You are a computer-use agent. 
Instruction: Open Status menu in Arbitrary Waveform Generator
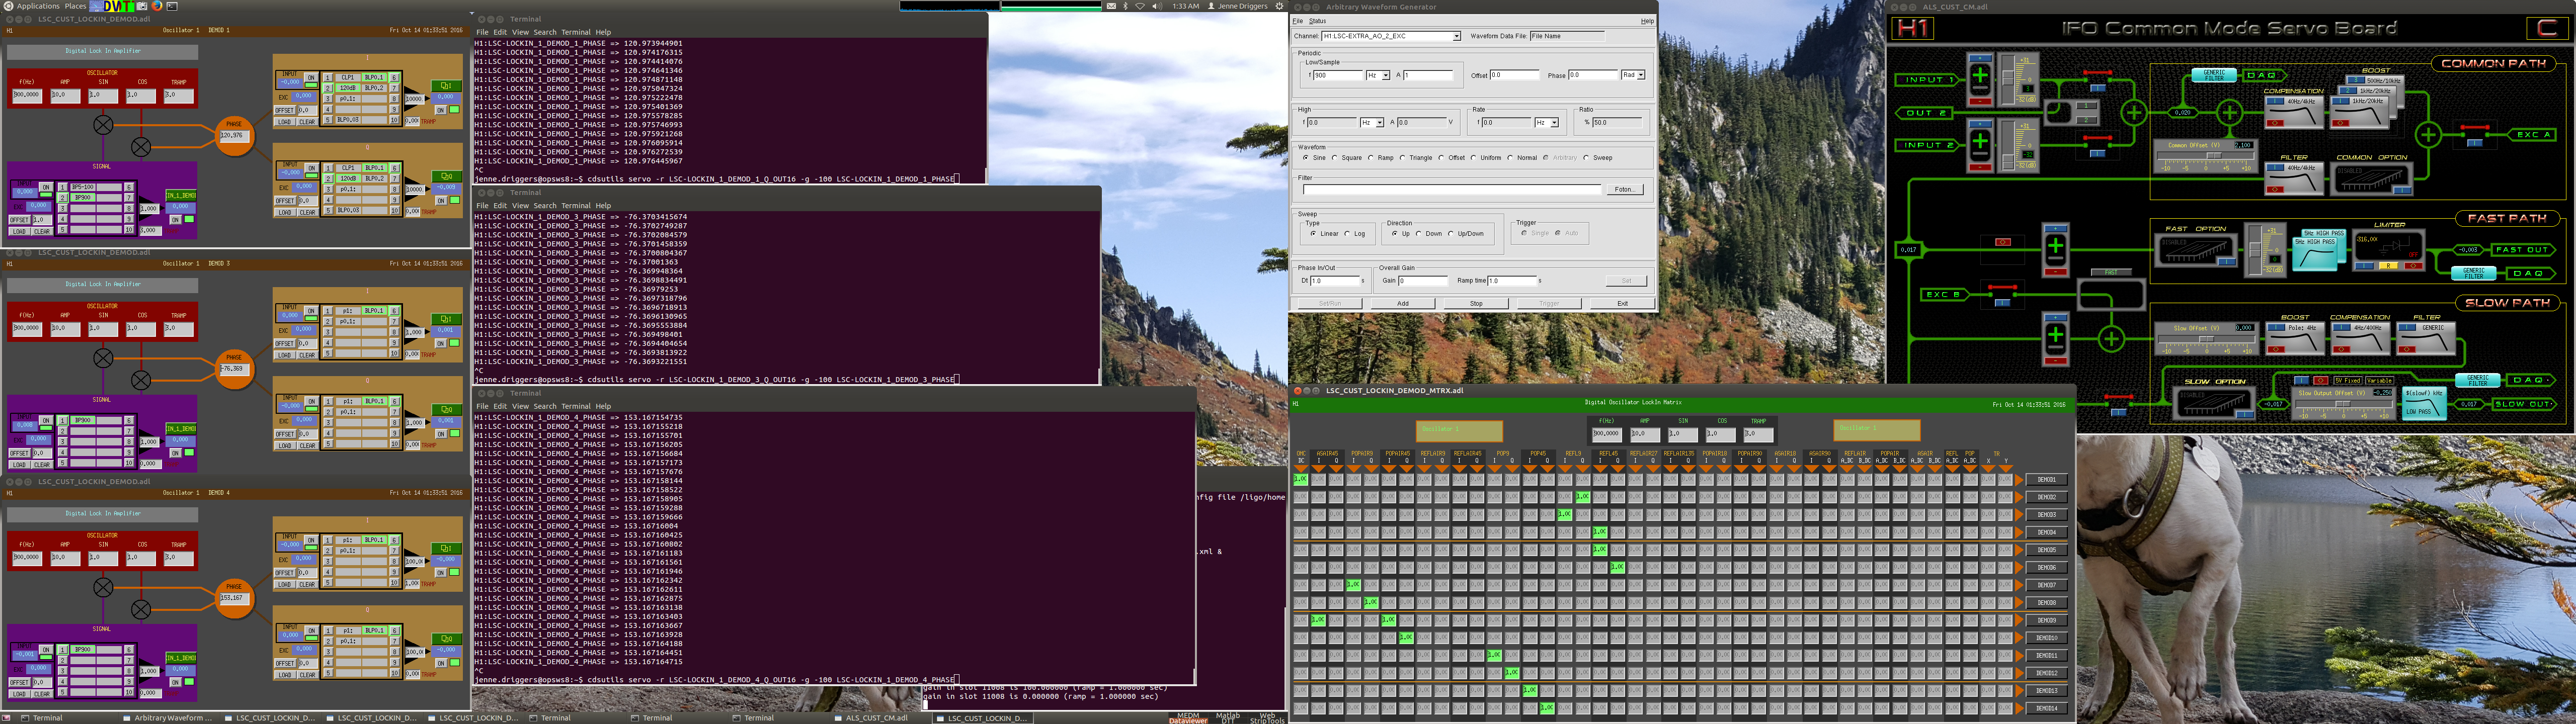1317,21
